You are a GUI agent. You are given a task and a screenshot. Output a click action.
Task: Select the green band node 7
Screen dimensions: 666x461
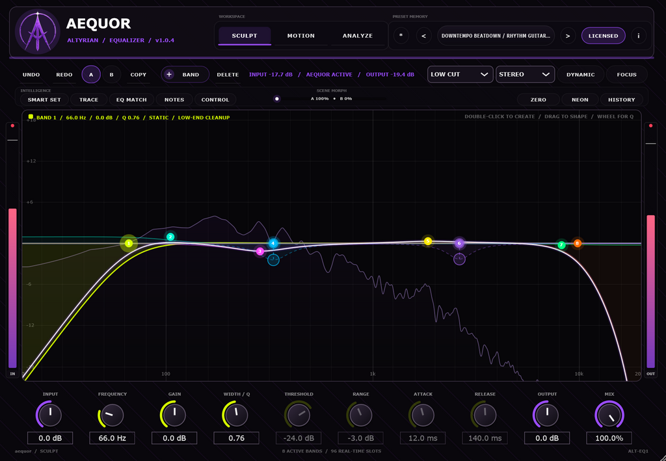561,245
